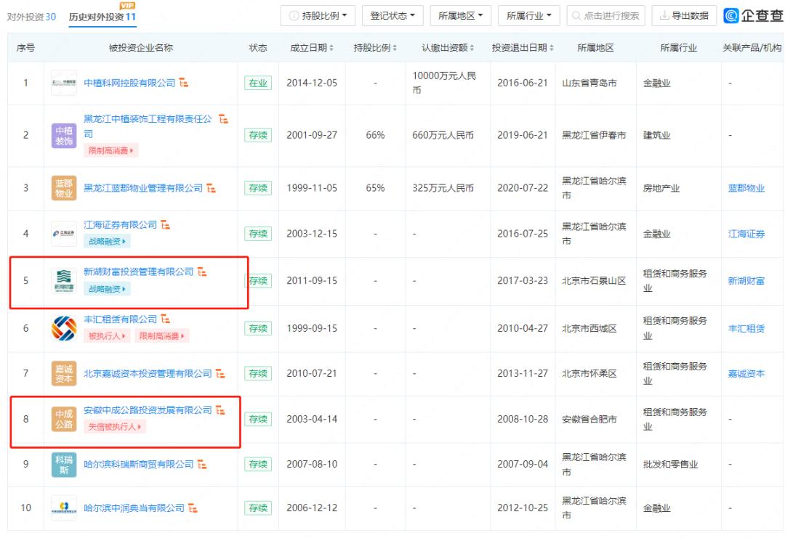Click the orange graph icon beside 江海证券有限公司
This screenshot has height=538, width=785.
click(165, 224)
